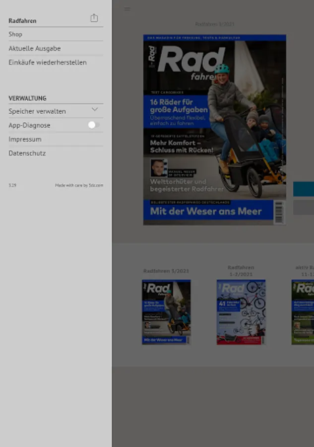Tap the Radfahren heading in the sidebar
This screenshot has width=314, height=447.
[x=22, y=21]
